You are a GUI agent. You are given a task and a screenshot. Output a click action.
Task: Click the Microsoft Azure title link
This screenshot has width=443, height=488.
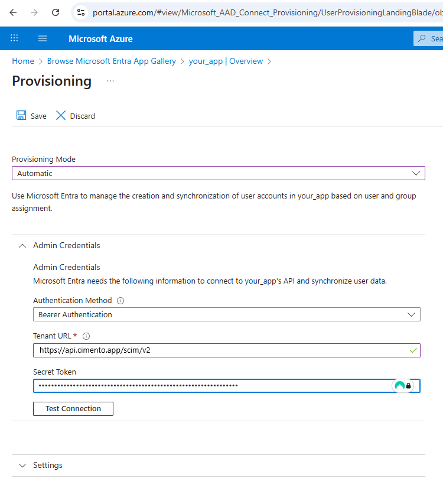(x=100, y=38)
